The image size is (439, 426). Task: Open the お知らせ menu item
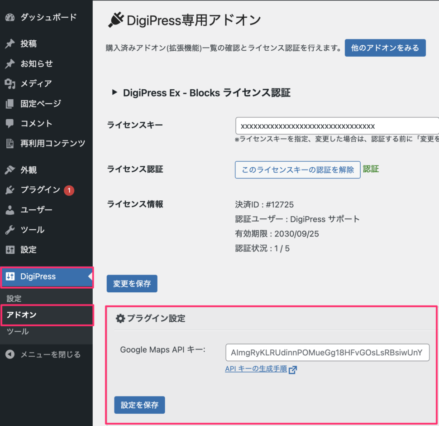pyautogui.click(x=37, y=64)
